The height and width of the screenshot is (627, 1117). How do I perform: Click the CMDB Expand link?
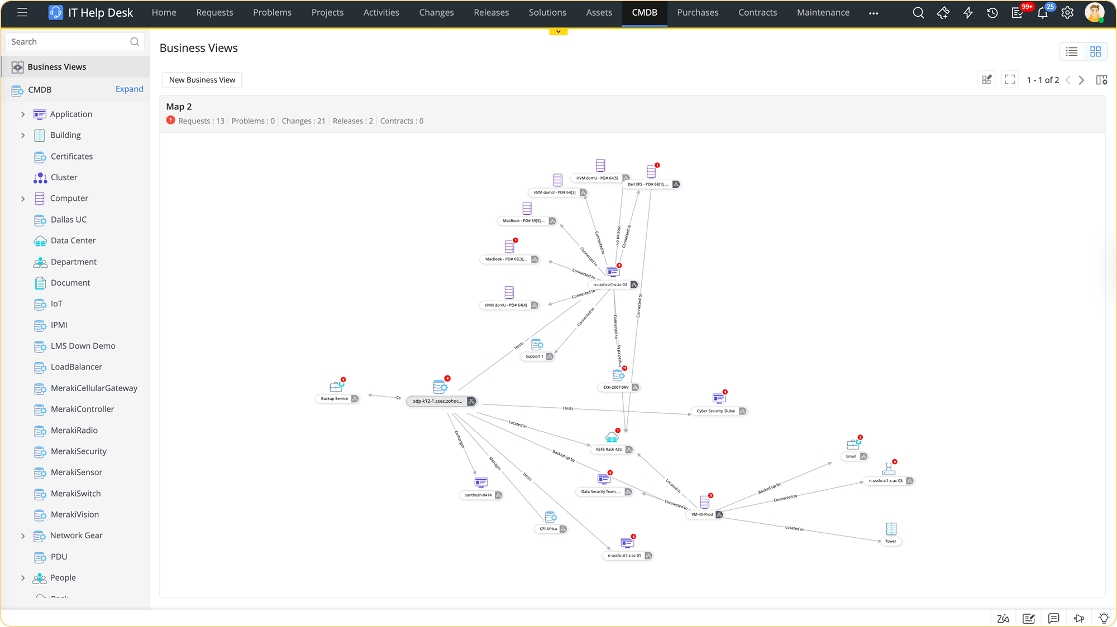pyautogui.click(x=129, y=89)
